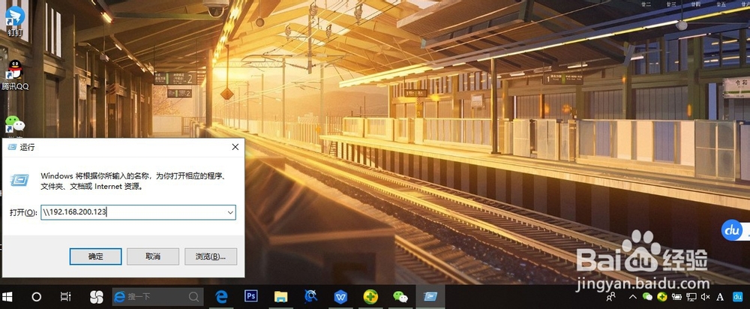750x309 pixels.
Task: Open File Explorer from the taskbar
Action: 280,297
